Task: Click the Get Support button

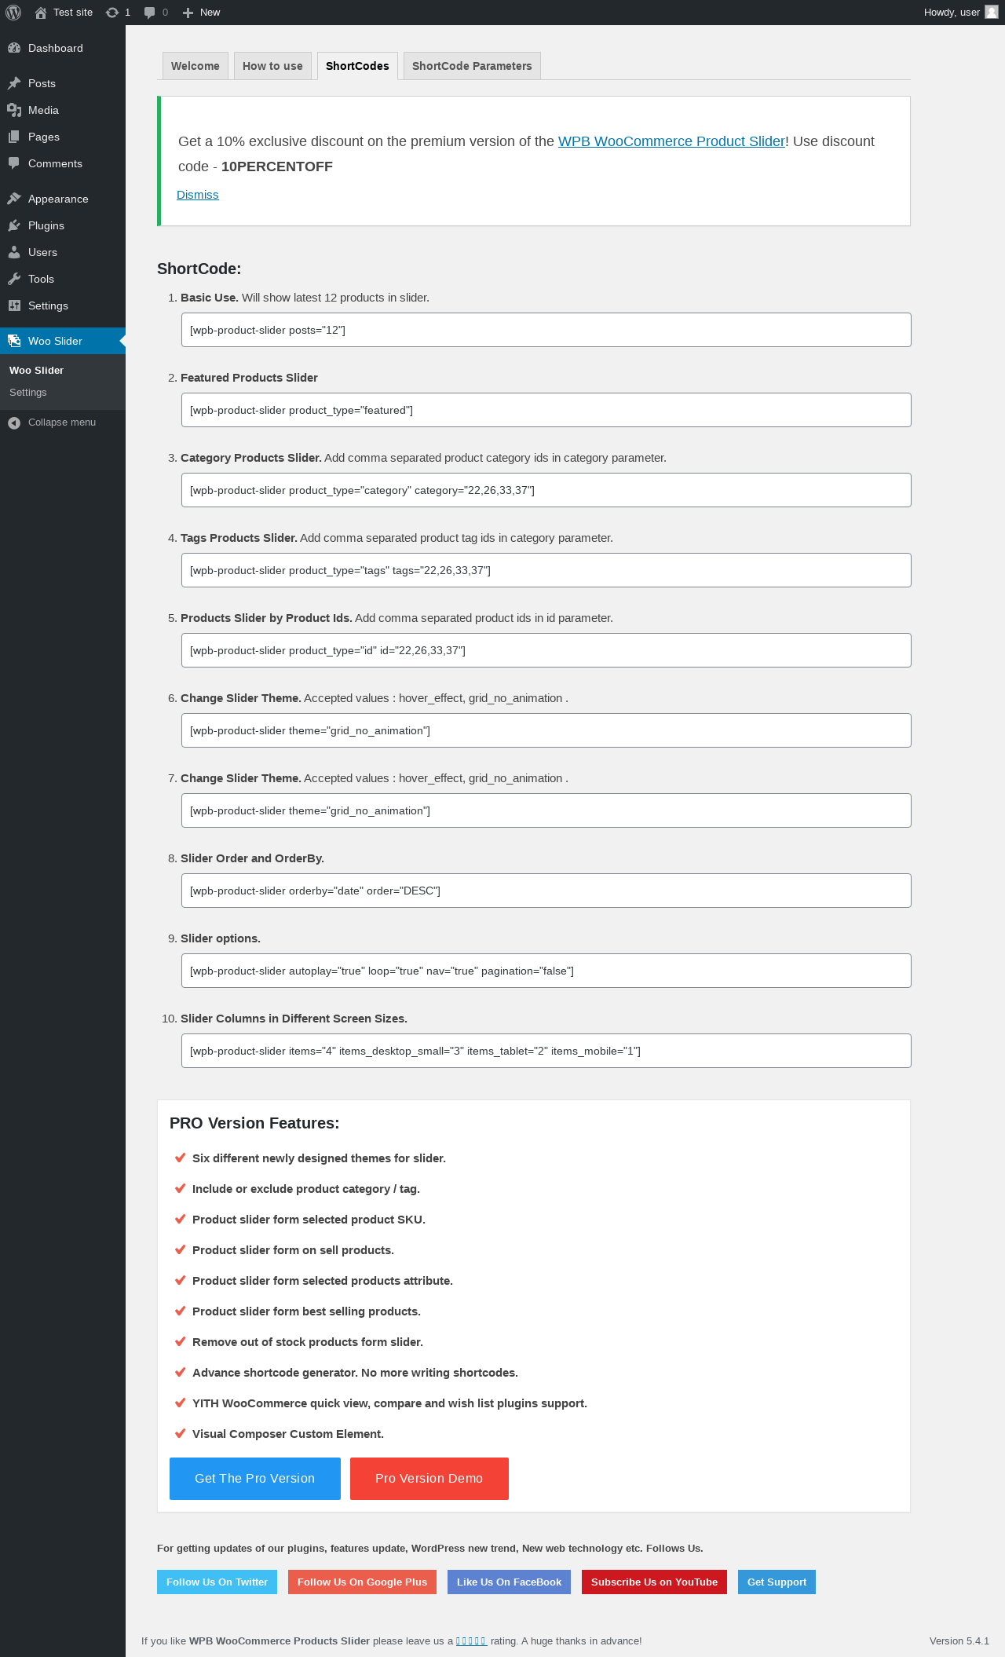Action: coord(777,1582)
